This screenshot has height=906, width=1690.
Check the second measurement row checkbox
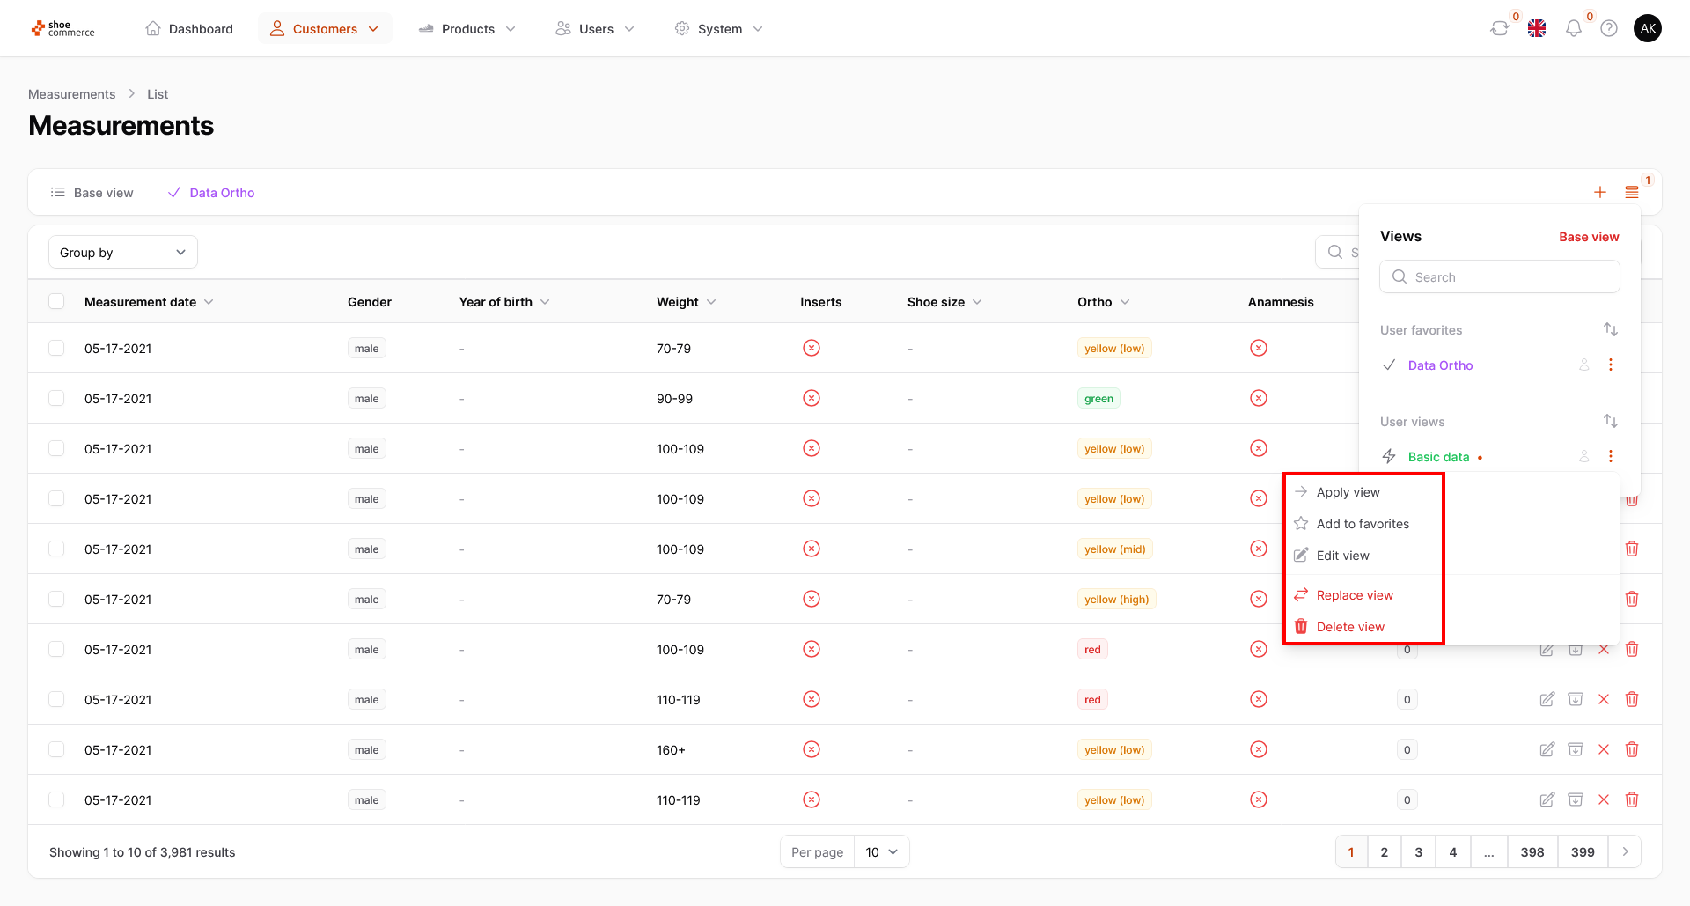click(x=56, y=398)
